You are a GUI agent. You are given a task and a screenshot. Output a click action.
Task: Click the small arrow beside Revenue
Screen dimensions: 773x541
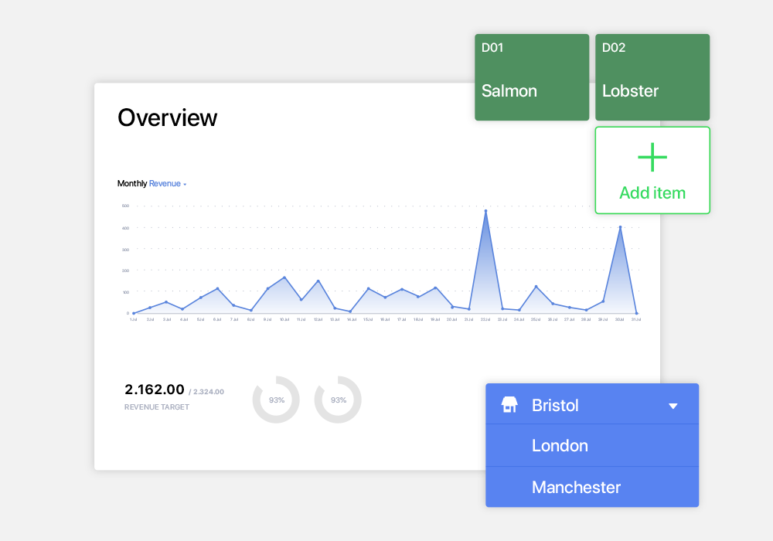(x=185, y=184)
